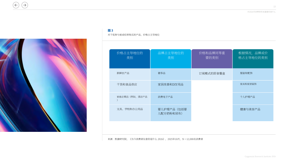Select header 价格和品牌同等重要的类别
This screenshot has height=163, width=289.
tap(212, 59)
